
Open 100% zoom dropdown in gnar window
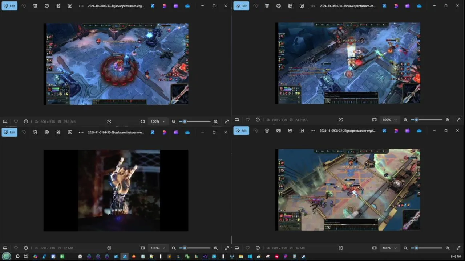(x=389, y=248)
